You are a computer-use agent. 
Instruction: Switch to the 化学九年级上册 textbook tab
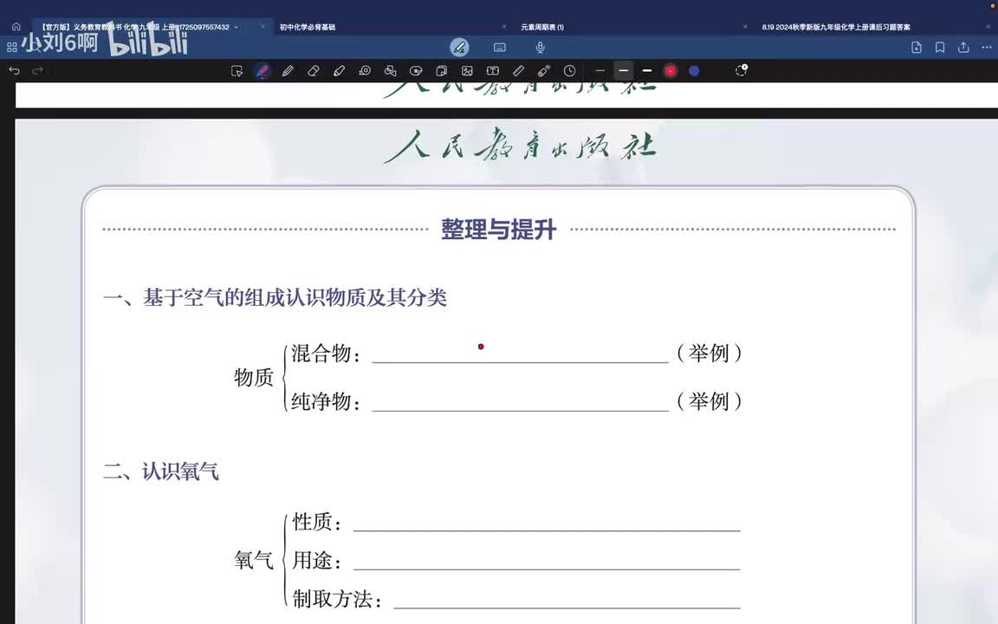pyautogui.click(x=133, y=27)
